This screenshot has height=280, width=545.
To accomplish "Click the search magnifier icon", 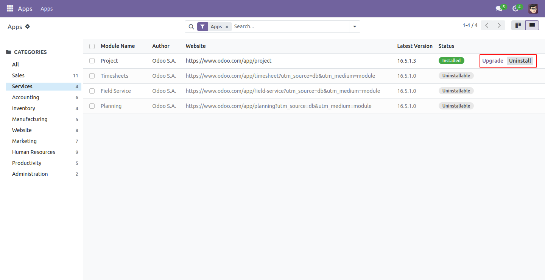I will [192, 26].
